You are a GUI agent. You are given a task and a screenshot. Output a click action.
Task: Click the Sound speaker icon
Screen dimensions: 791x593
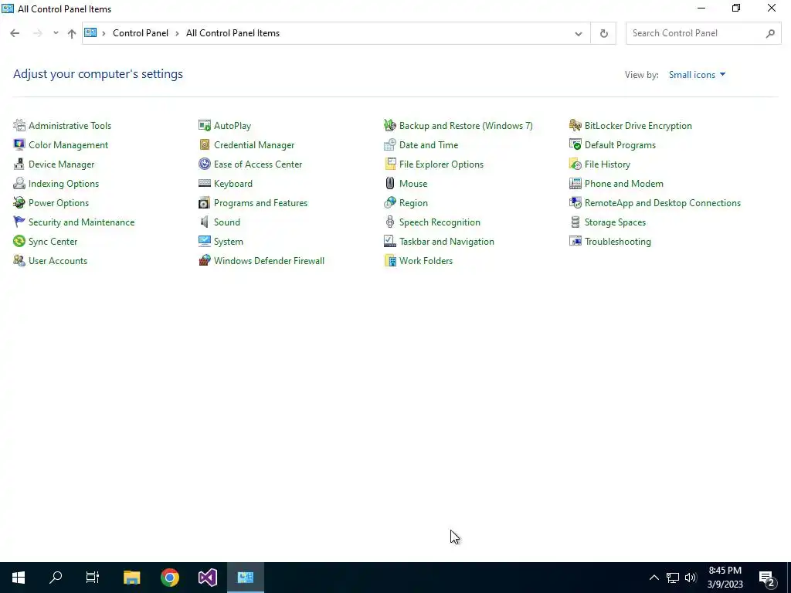[204, 222]
